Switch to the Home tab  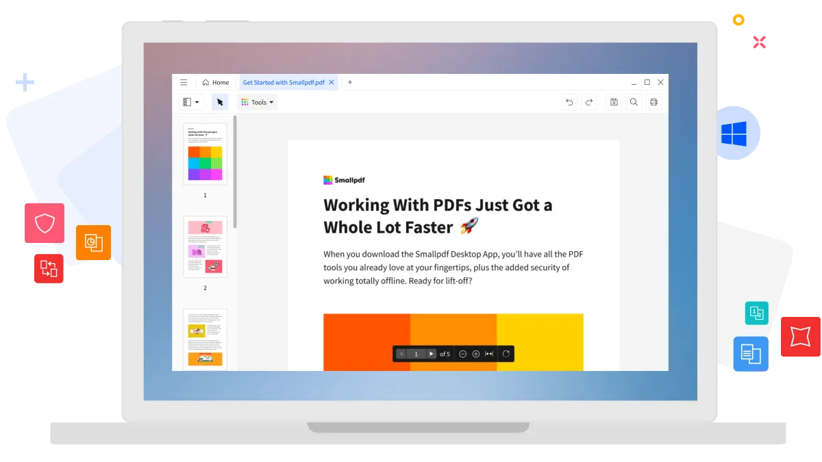[216, 81]
